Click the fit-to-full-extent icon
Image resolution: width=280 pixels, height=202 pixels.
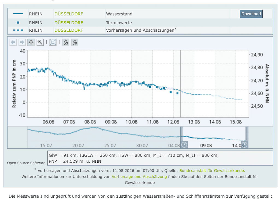[x=53, y=42]
